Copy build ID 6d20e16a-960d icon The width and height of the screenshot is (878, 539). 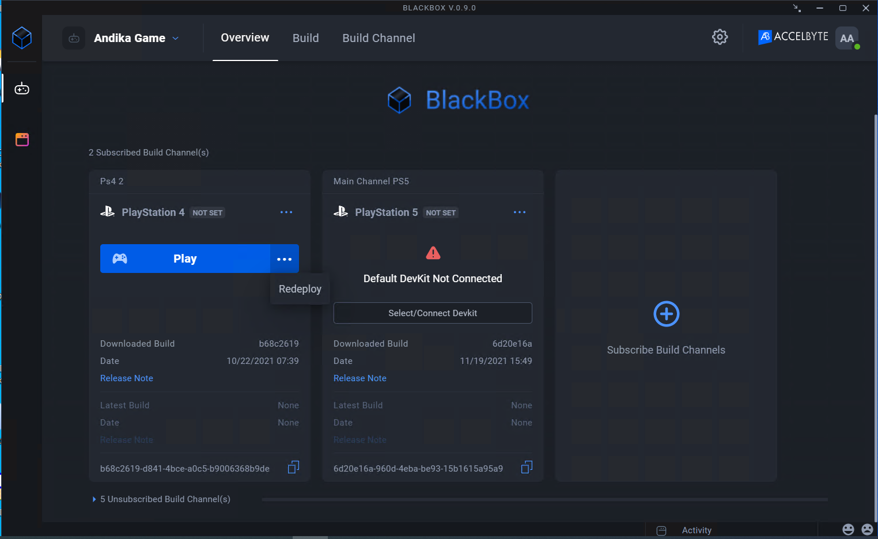(x=527, y=467)
